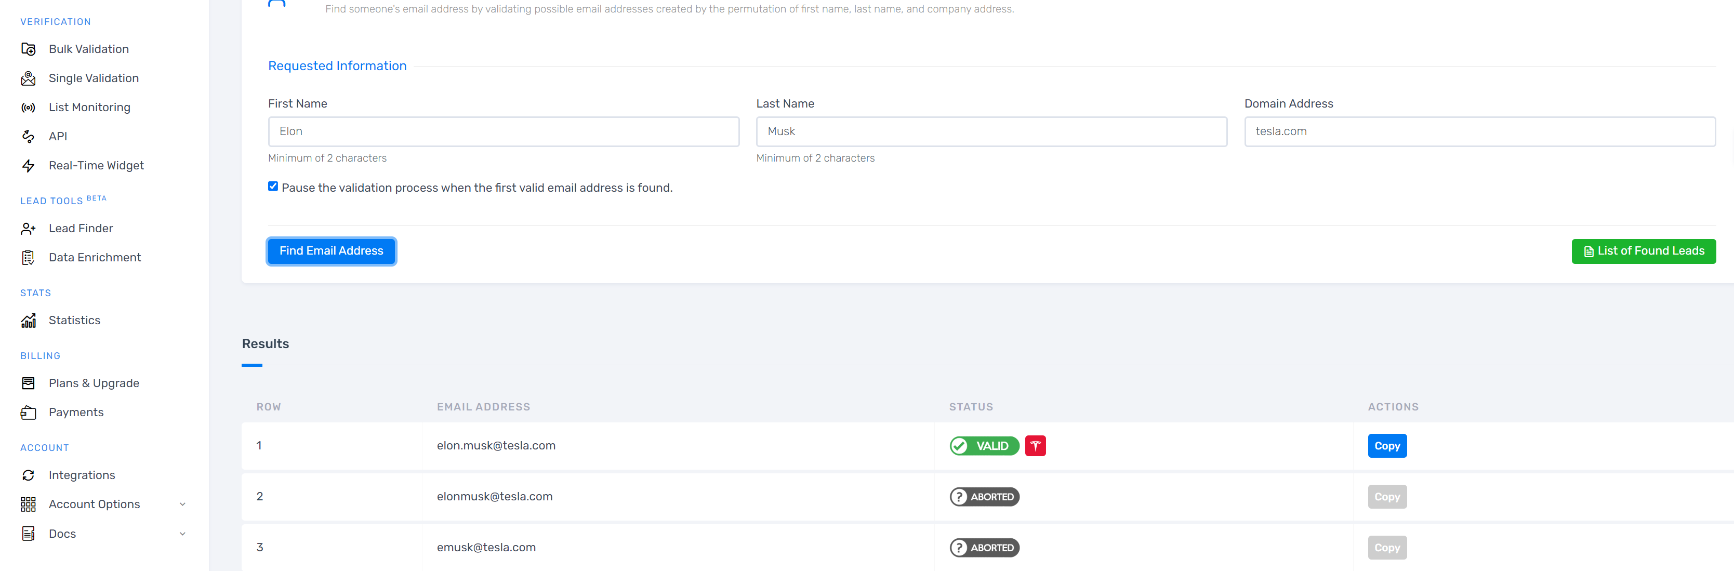Expand the Account Options section

[182, 503]
